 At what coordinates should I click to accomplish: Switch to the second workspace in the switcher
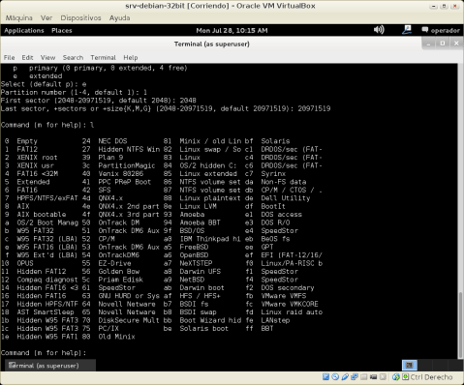425,365
